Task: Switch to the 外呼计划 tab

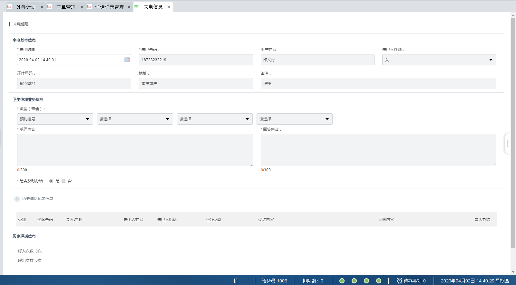Action: pos(26,7)
